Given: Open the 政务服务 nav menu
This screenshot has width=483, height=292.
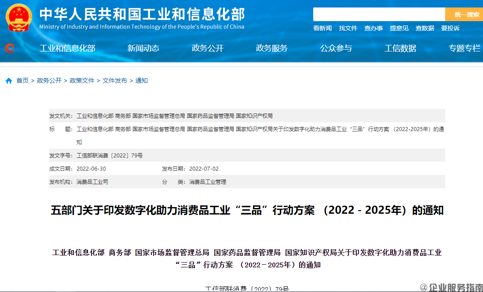Looking at the screenshot, I should (272, 48).
